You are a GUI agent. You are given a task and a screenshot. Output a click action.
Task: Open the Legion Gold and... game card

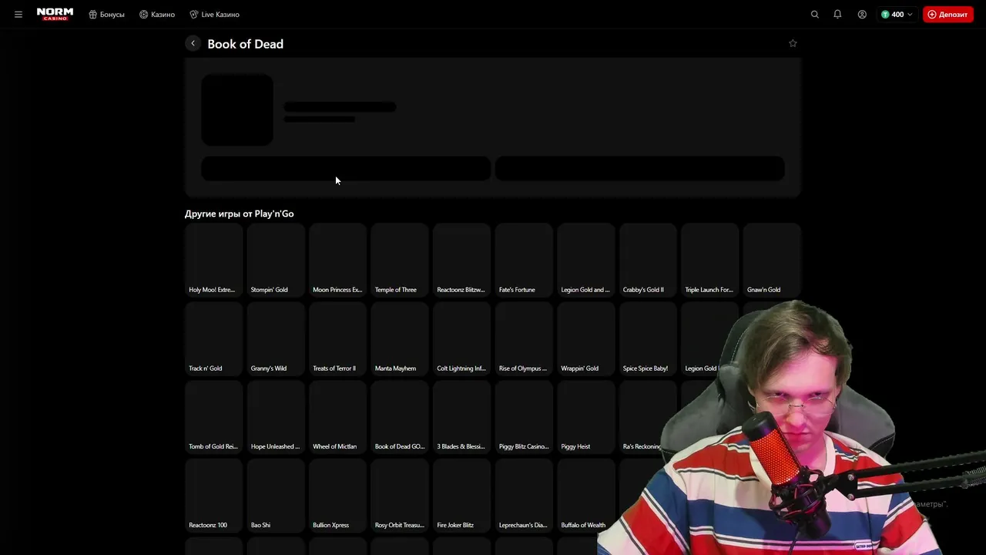coord(585,260)
